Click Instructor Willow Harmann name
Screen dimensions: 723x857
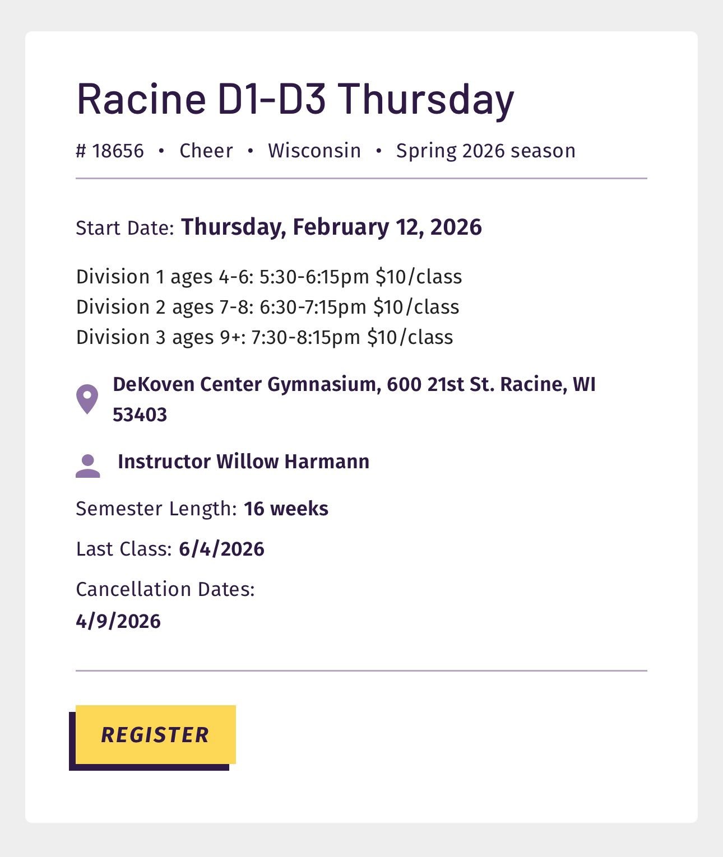[244, 462]
